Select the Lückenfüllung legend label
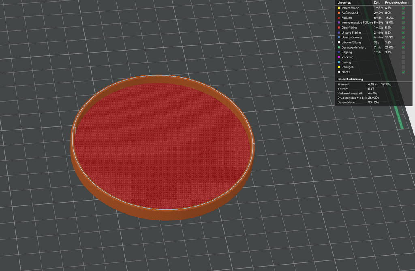The image size is (415, 271). 351,43
